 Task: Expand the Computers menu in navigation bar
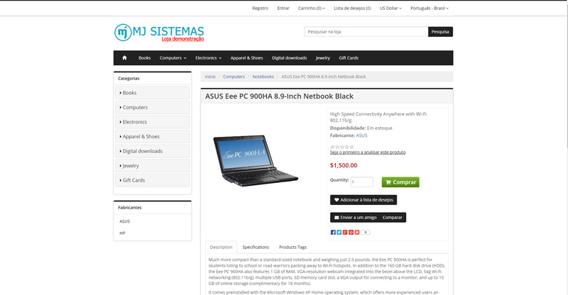coord(173,58)
